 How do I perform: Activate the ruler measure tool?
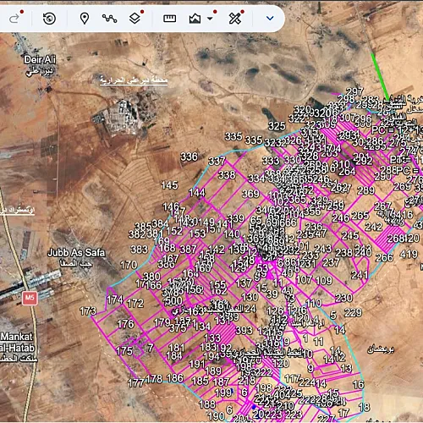coord(170,19)
